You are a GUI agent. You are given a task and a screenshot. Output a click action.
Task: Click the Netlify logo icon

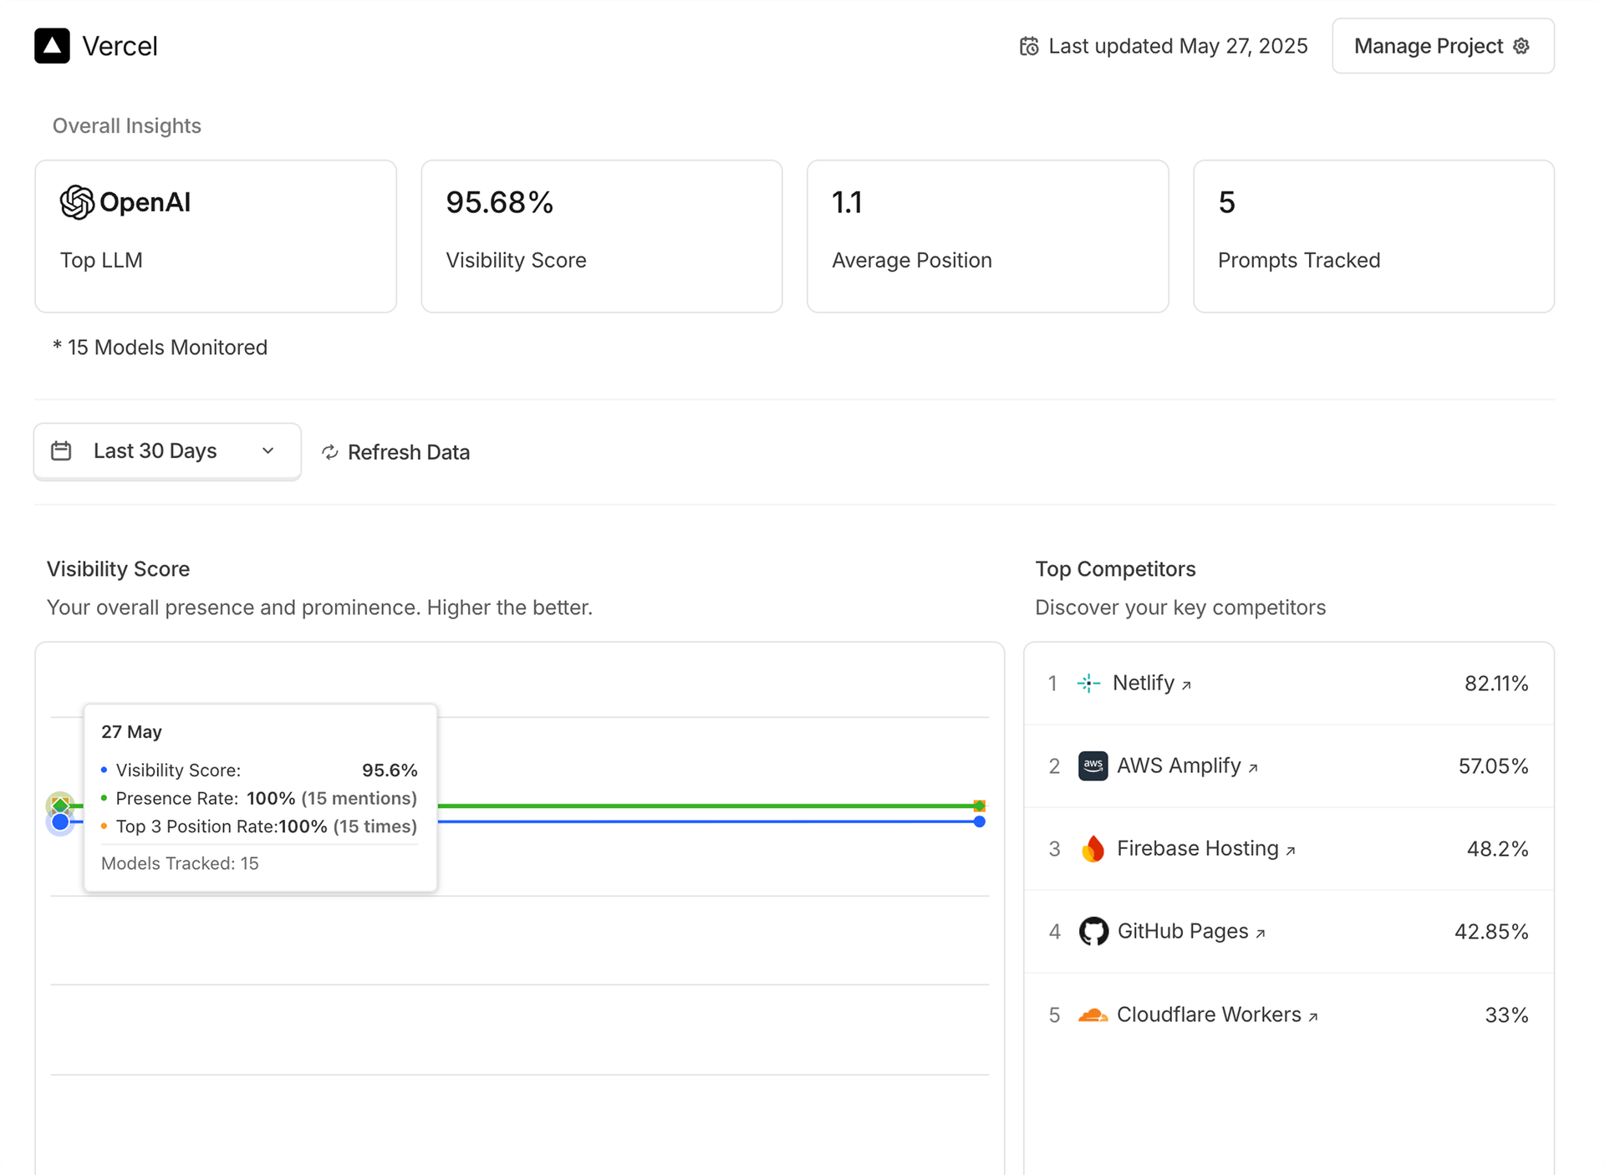tap(1089, 683)
